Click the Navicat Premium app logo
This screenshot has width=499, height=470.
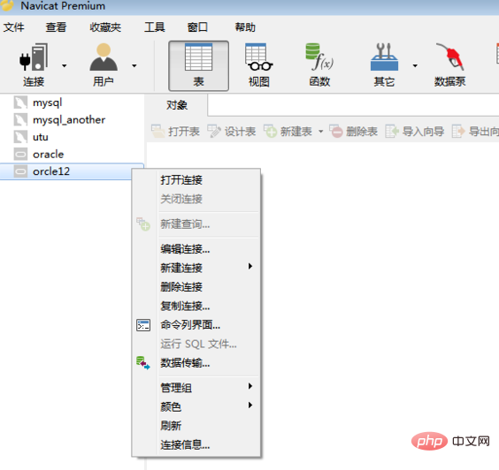coord(7,5)
